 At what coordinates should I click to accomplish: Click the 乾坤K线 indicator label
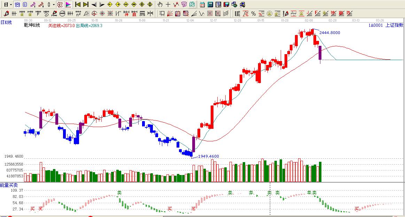(32, 25)
